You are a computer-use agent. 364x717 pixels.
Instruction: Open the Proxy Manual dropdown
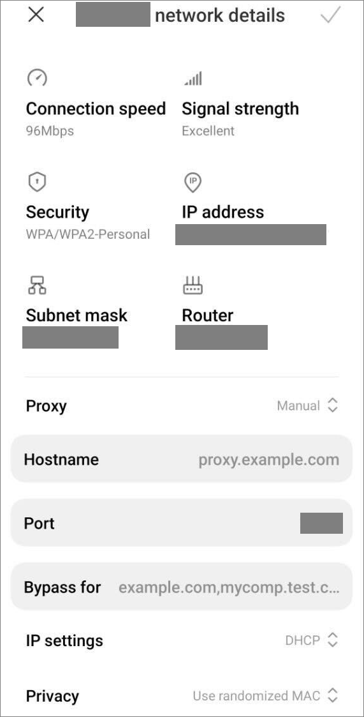click(x=307, y=405)
